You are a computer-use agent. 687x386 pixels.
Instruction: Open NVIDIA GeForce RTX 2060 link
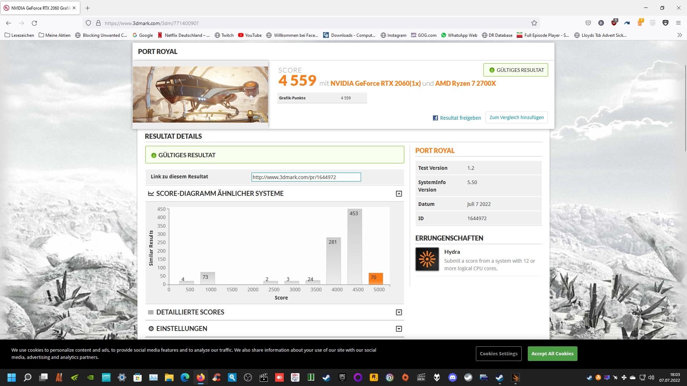point(375,83)
